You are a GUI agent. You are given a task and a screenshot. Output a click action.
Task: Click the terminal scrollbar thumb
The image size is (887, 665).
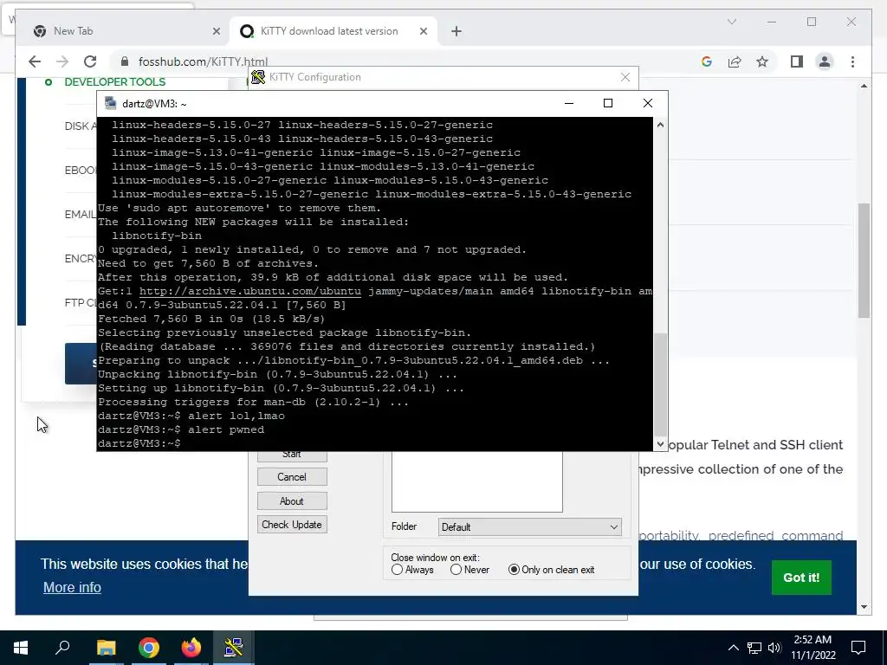pos(660,385)
